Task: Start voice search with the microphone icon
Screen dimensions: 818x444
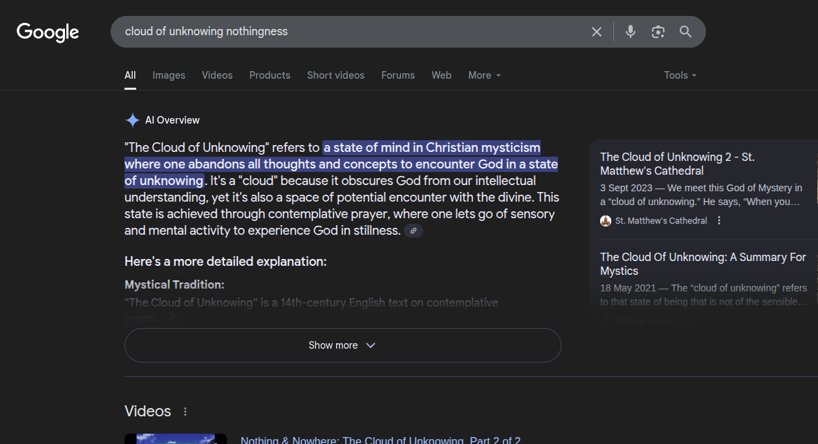Action: (x=630, y=32)
